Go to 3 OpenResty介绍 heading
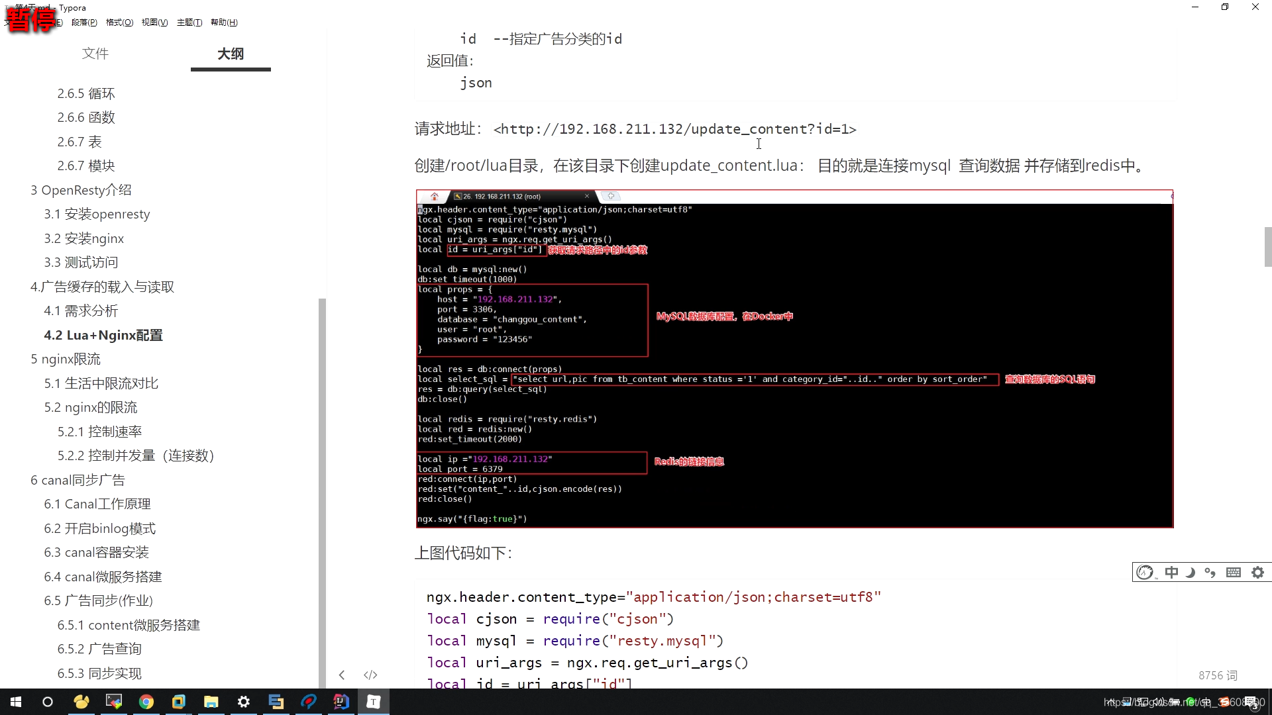 tap(81, 190)
